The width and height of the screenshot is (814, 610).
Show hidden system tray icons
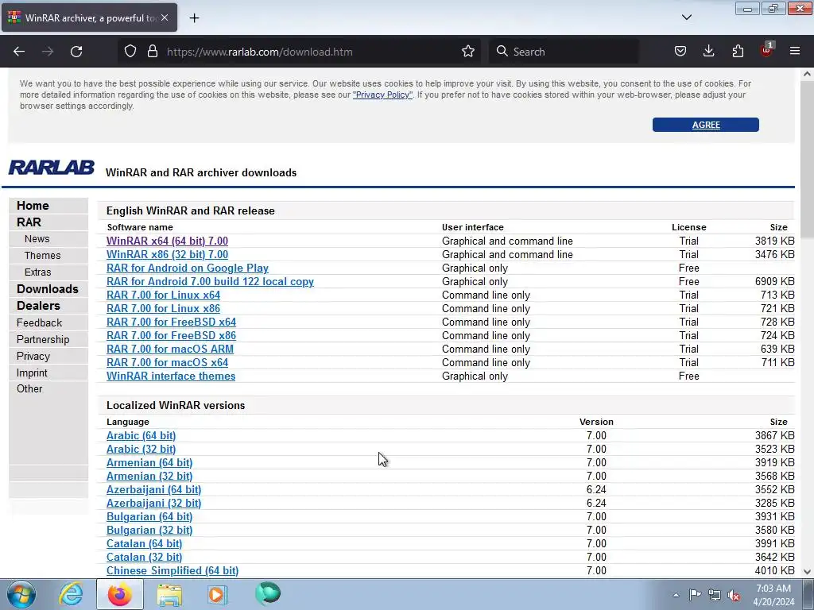point(676,595)
